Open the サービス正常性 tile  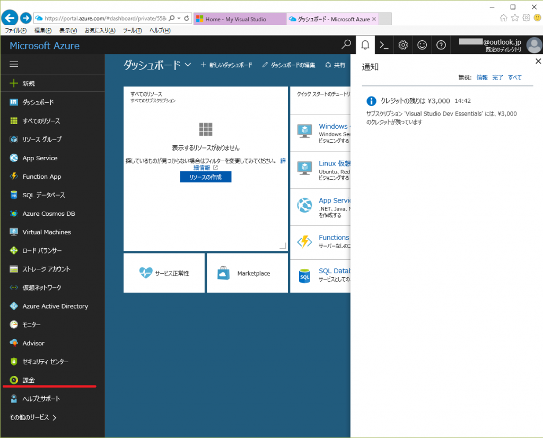[164, 273]
